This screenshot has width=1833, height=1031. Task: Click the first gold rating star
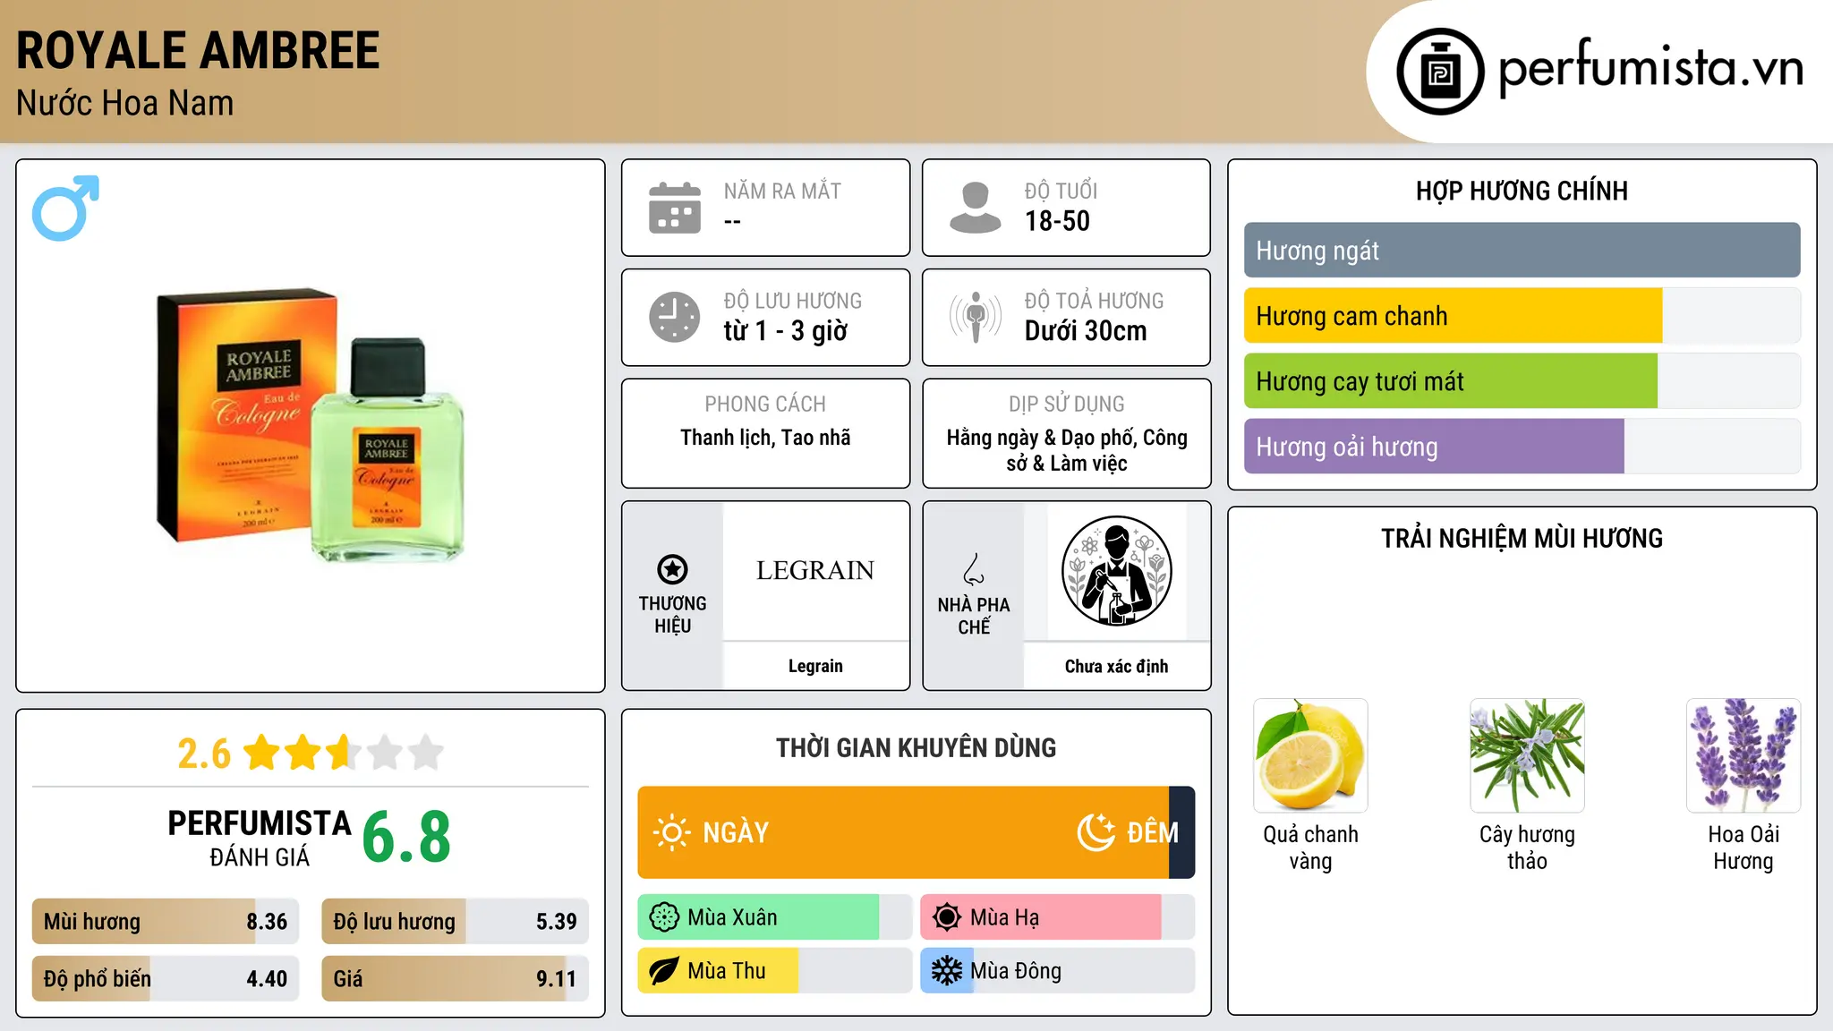point(262,753)
